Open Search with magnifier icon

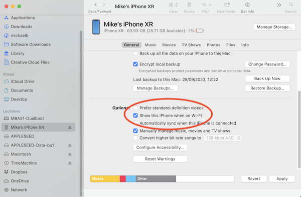(x=291, y=4)
